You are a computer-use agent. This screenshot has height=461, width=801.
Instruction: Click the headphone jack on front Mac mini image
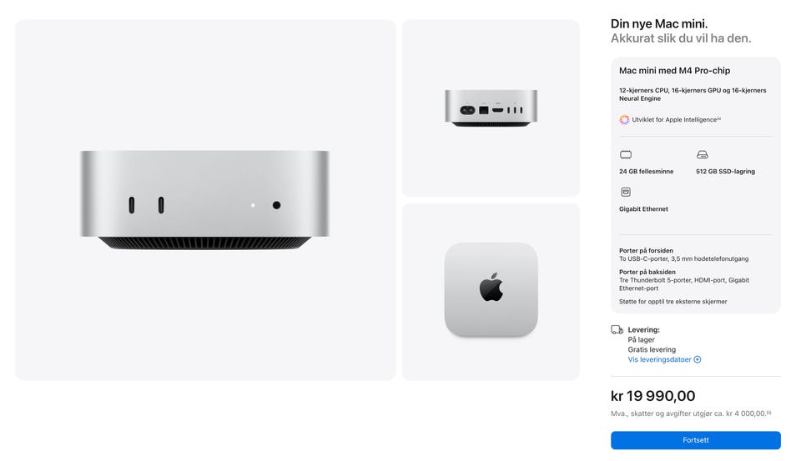point(276,205)
